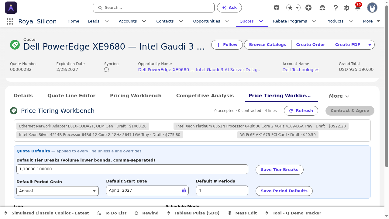This screenshot has height=219, width=389.
Task: Open the Dell PowerEdge XE9680 opportunity link
Action: pos(200,70)
